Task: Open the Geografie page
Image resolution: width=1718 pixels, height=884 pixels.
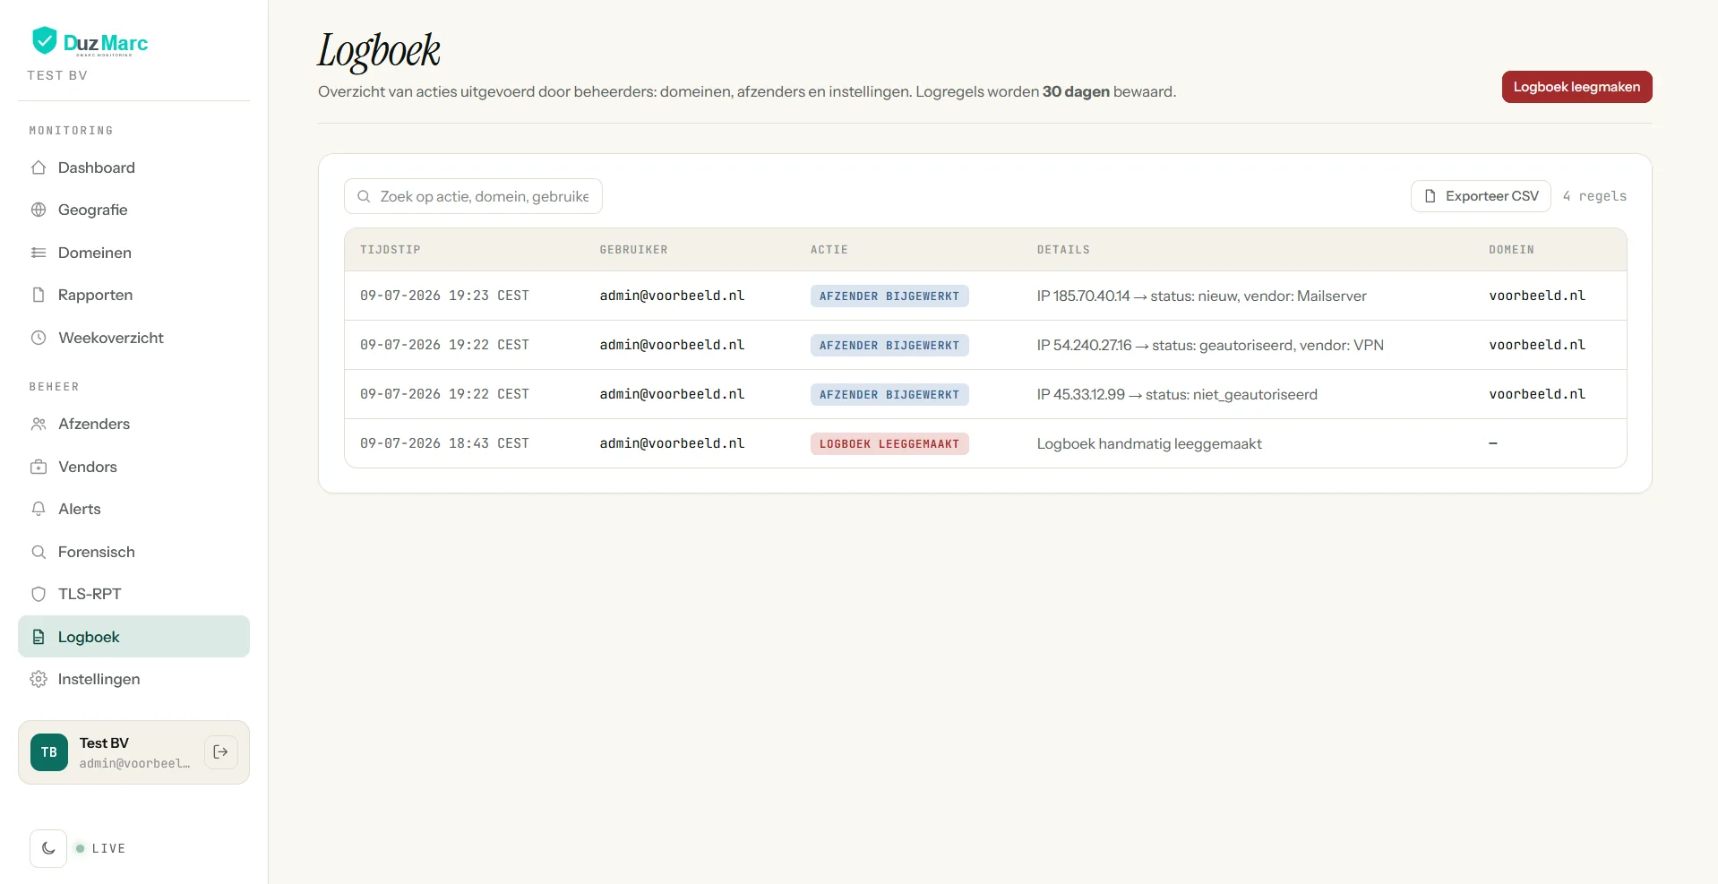Action: [133, 210]
